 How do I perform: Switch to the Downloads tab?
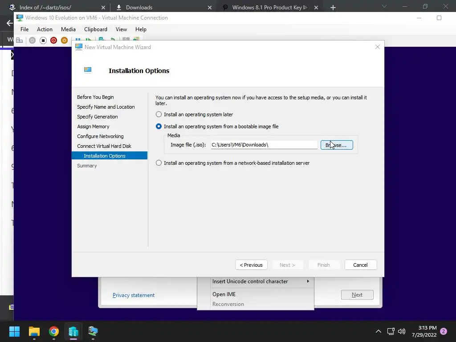163,8
